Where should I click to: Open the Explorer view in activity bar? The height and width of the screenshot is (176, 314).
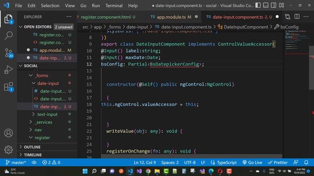pos(8,19)
